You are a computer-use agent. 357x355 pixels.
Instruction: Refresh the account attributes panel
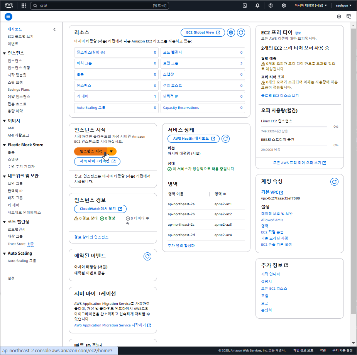[335, 182]
